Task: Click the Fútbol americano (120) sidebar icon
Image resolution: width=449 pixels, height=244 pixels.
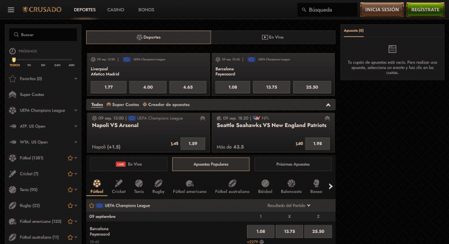Action: [12, 222]
